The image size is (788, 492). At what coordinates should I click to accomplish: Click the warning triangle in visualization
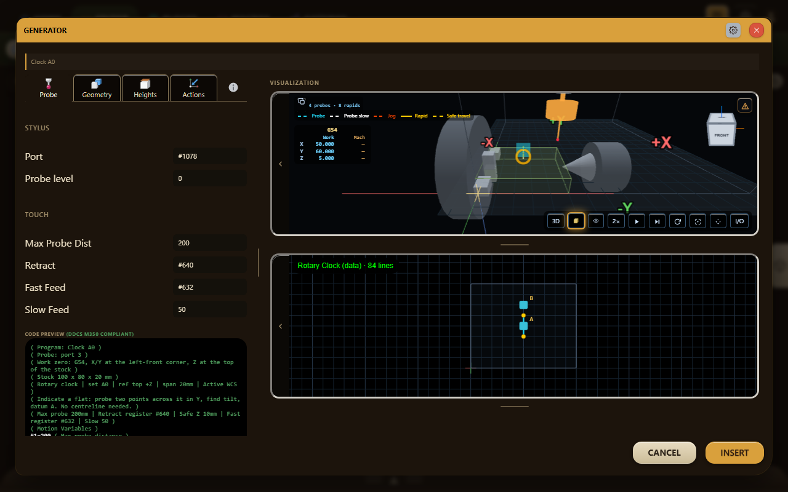[745, 106]
